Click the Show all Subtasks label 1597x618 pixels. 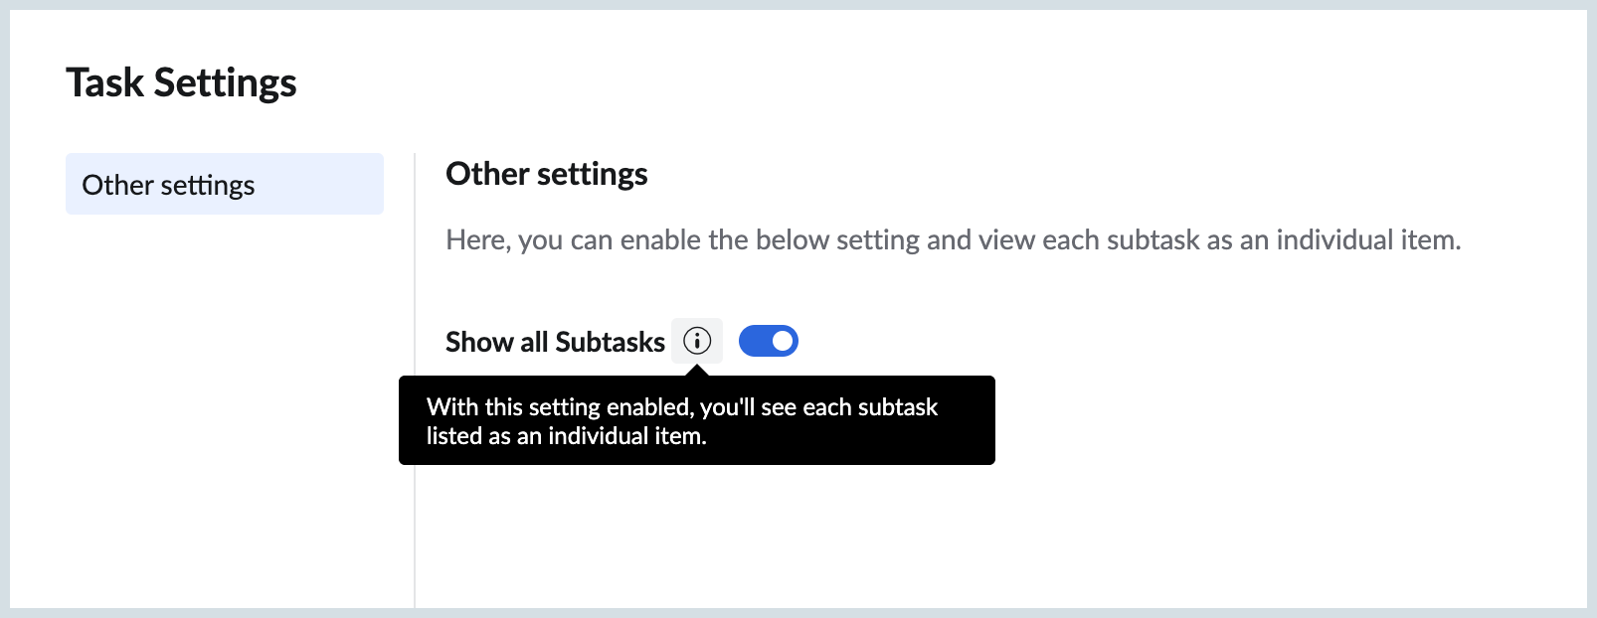(x=554, y=342)
